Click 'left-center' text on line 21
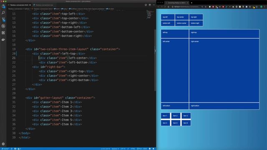The width and height of the screenshot is (267, 150). point(78,58)
